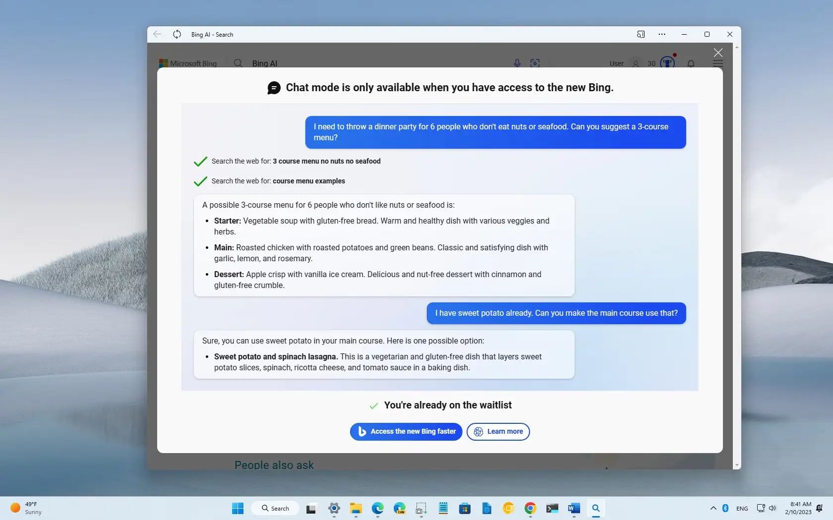Open Microsoft Store from the taskbar
The image size is (833, 520).
coord(465,508)
